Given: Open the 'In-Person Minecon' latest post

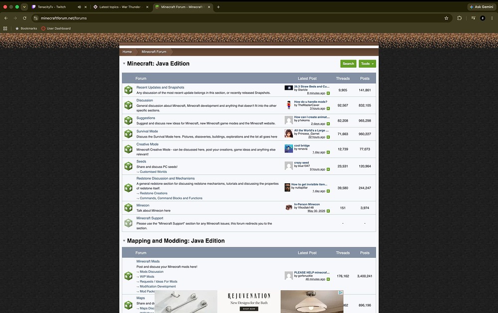Looking at the screenshot, I should 307,204.
